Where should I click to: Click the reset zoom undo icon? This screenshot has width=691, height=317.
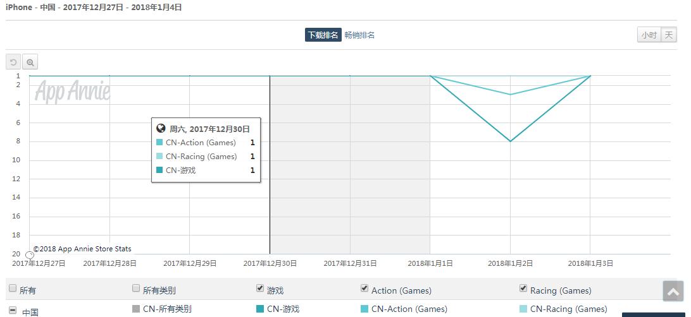(13, 62)
